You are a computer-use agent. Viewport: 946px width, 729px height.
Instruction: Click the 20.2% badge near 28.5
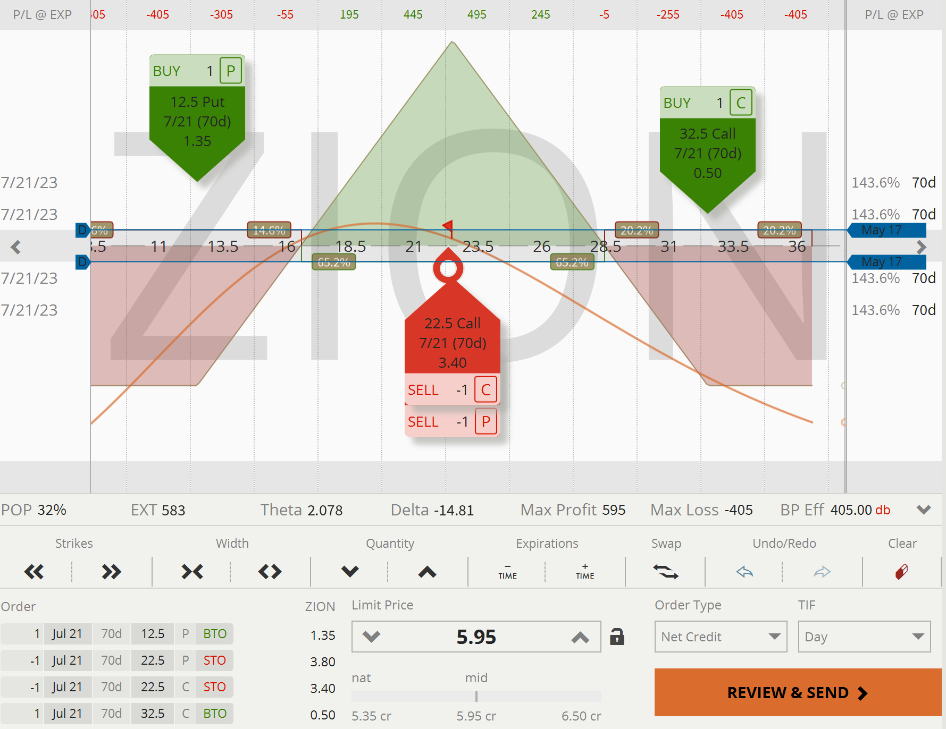tap(637, 230)
